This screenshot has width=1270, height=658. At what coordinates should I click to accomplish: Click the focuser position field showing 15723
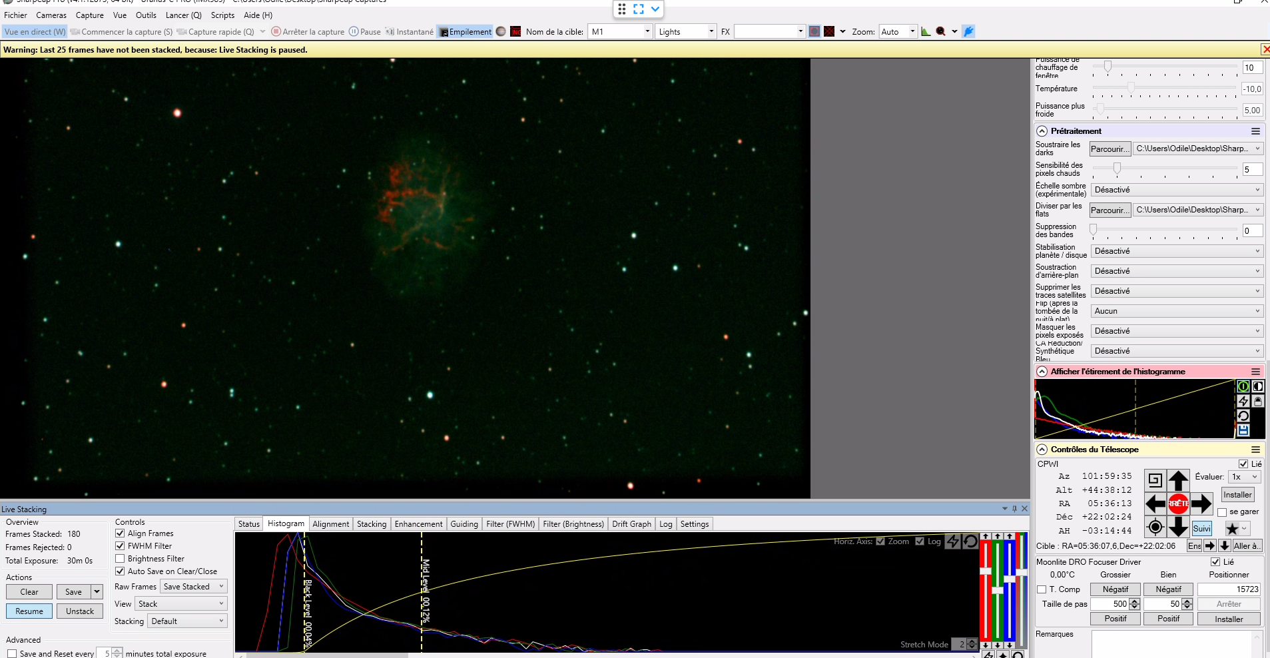[1229, 589]
